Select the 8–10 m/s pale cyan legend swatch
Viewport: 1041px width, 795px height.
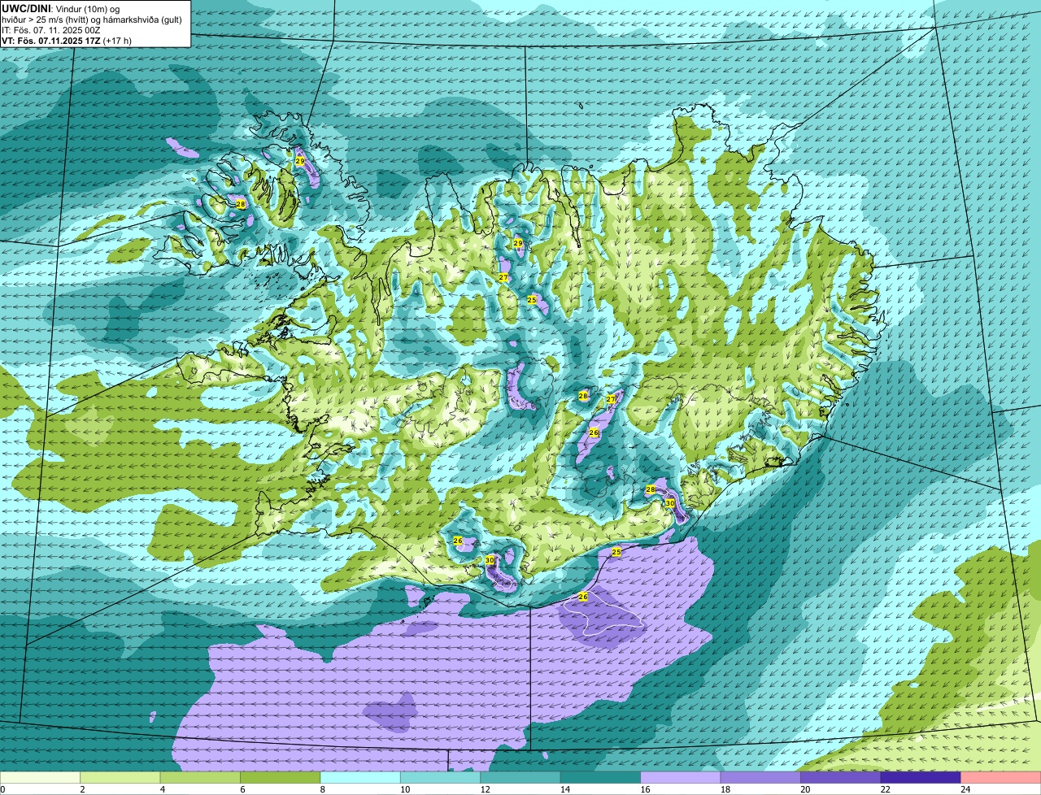361,778
